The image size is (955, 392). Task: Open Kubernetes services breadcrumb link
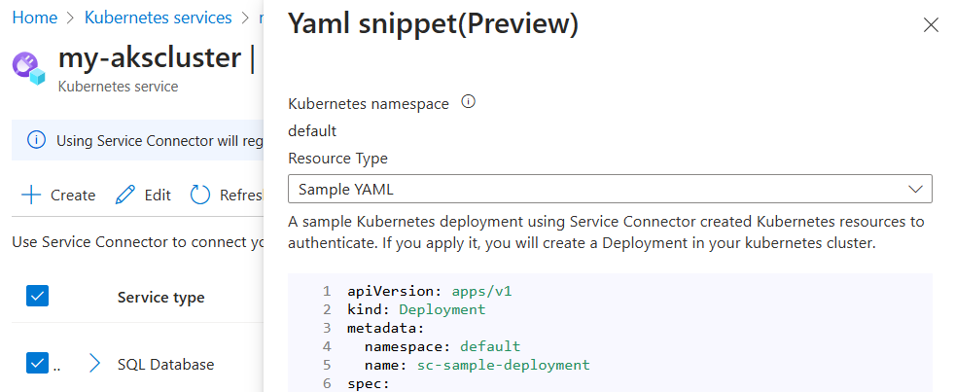(159, 18)
